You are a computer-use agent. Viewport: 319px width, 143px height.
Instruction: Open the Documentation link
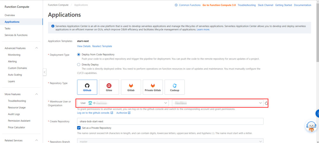302,5
